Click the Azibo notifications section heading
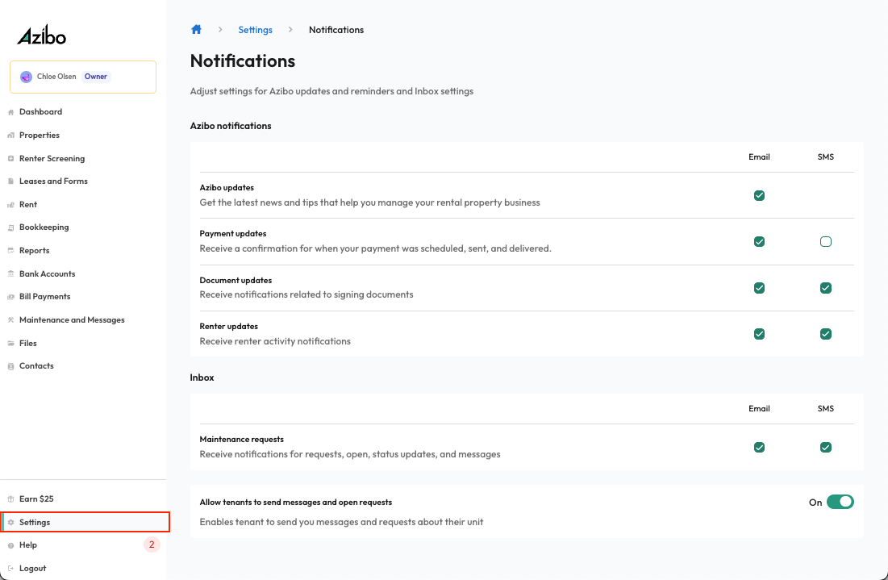Viewport: 888px width, 580px height. (x=231, y=126)
